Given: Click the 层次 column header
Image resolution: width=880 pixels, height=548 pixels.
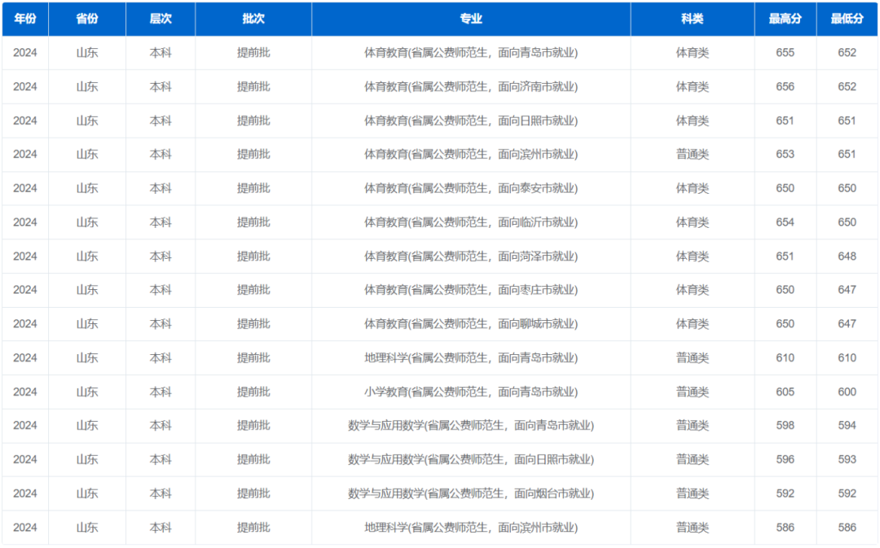Looking at the screenshot, I should click(x=161, y=19).
